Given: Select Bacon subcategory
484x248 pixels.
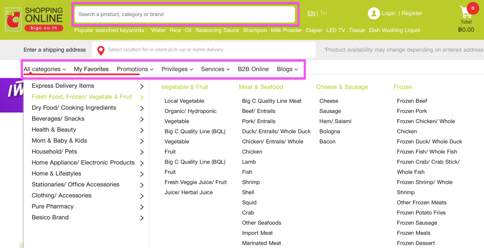Looking at the screenshot, I should click(x=328, y=142).
